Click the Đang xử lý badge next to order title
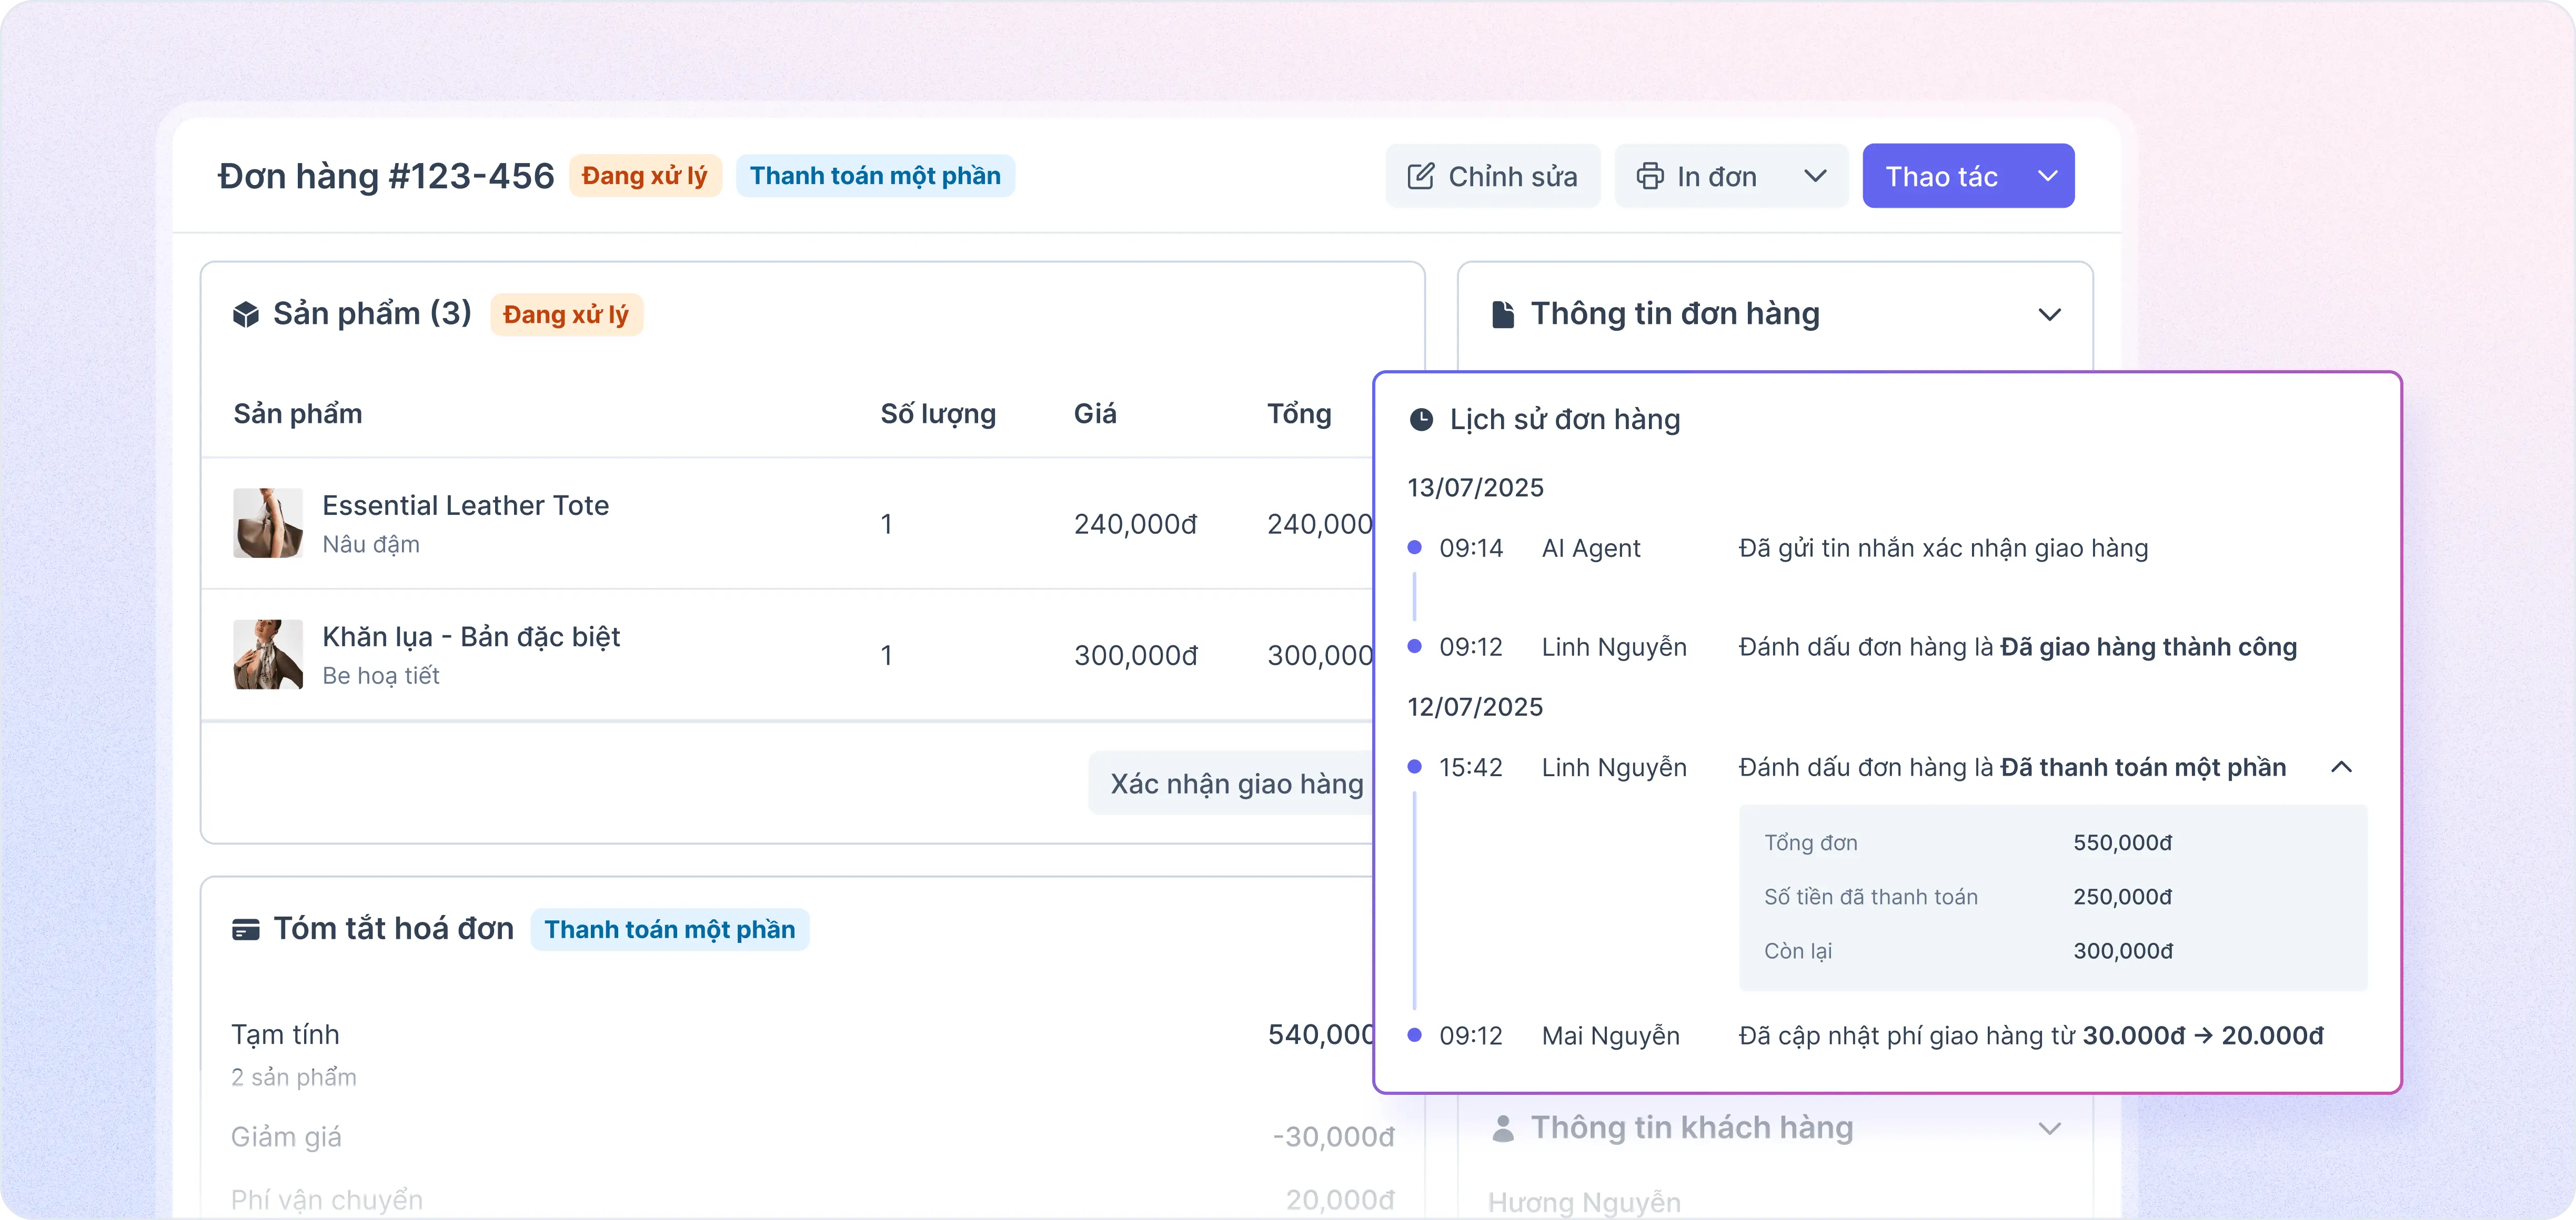This screenshot has width=2576, height=1220. pos(645,176)
